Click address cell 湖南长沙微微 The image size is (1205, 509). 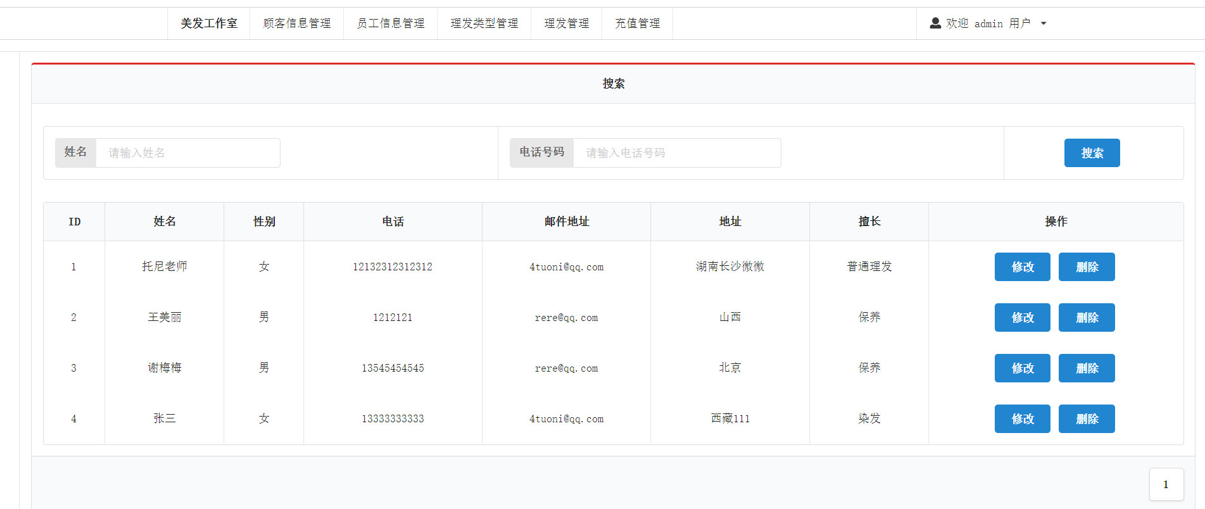click(x=730, y=267)
